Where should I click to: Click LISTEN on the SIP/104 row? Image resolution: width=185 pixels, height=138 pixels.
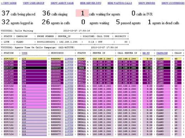click(69, 80)
